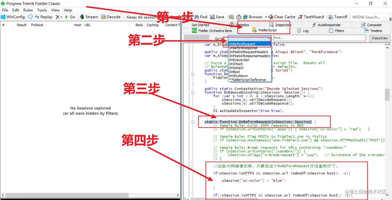Open the Fiddler Orchestra Beta tab
Screen dimensions: 392x200
coord(212,31)
